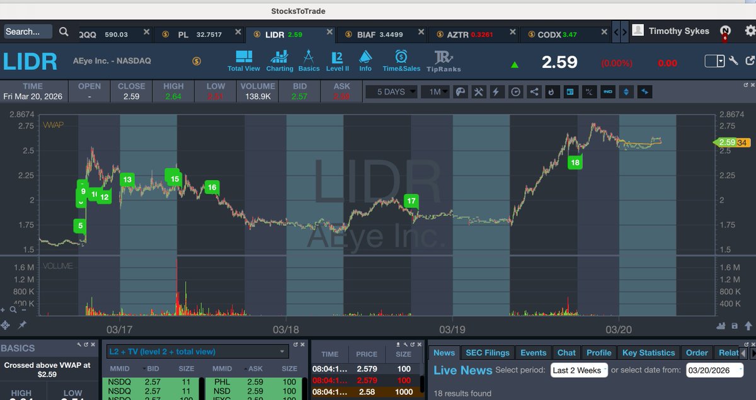Open the Key Statistics section
The height and width of the screenshot is (400, 756).
tap(648, 352)
